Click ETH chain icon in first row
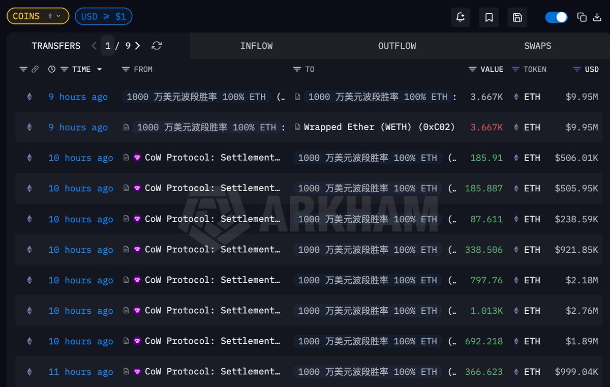Image resolution: width=610 pixels, height=387 pixels. point(29,97)
